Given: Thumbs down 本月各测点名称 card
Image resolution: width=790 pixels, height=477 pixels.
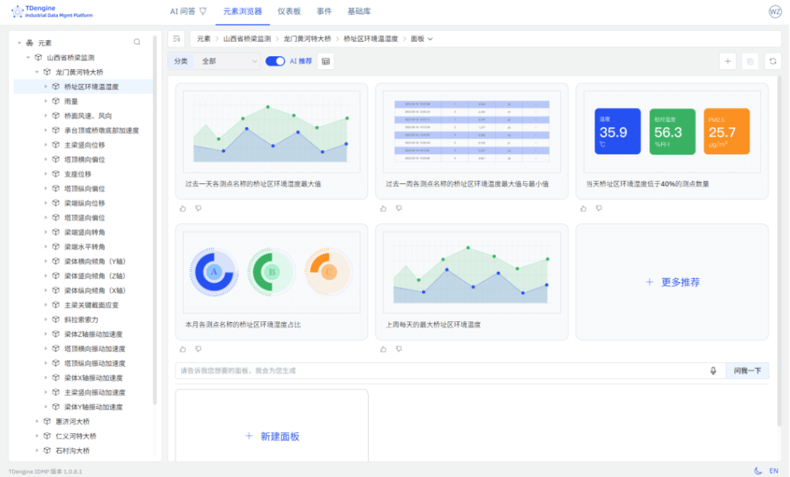Looking at the screenshot, I should [198, 349].
